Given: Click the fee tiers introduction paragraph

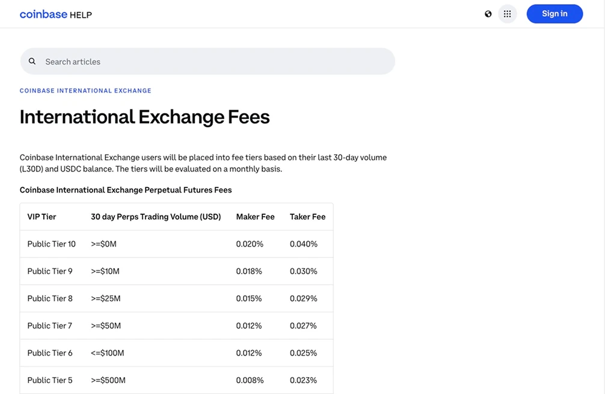Looking at the screenshot, I should [x=203, y=162].
